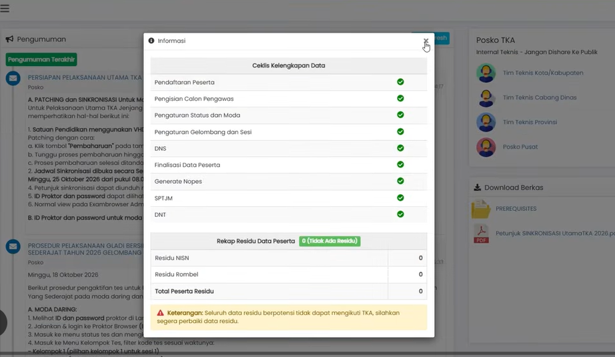Viewport: 615px width, 357px height.
Task: Click the Informasi info icon
Action: coord(151,41)
